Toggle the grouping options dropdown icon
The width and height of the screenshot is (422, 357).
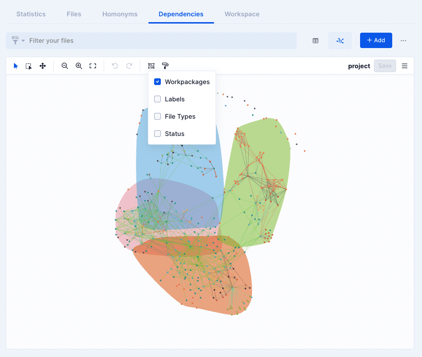point(151,66)
